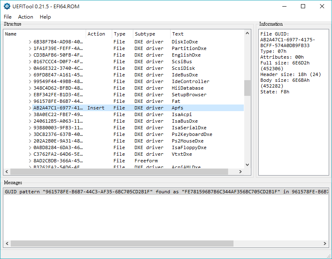
Task: Open the Help menu
Action: [45, 17]
